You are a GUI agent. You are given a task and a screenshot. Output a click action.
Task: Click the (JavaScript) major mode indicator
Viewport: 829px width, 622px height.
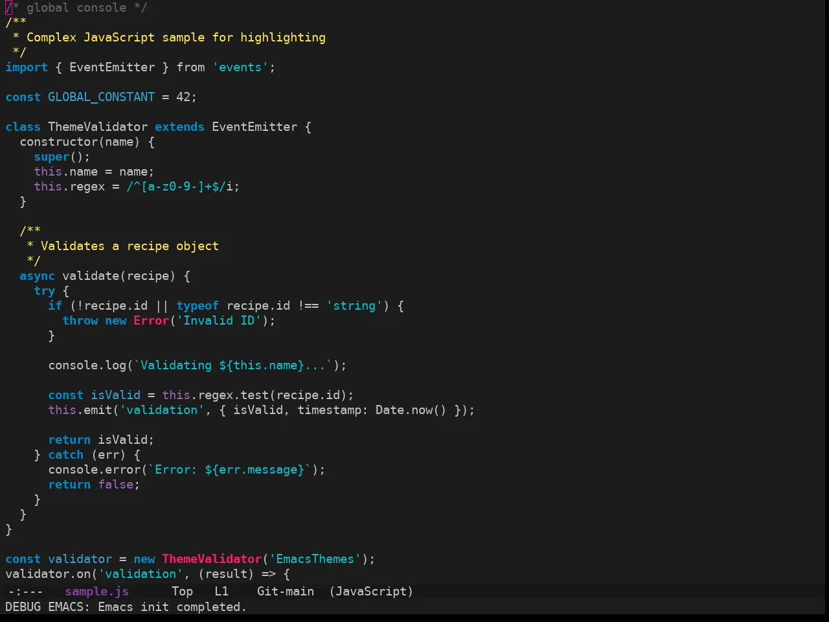(x=371, y=592)
